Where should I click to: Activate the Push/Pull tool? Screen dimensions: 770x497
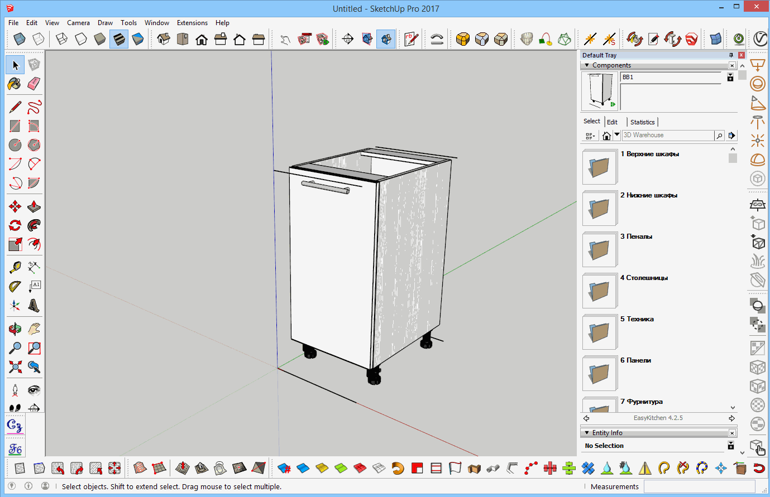[34, 206]
